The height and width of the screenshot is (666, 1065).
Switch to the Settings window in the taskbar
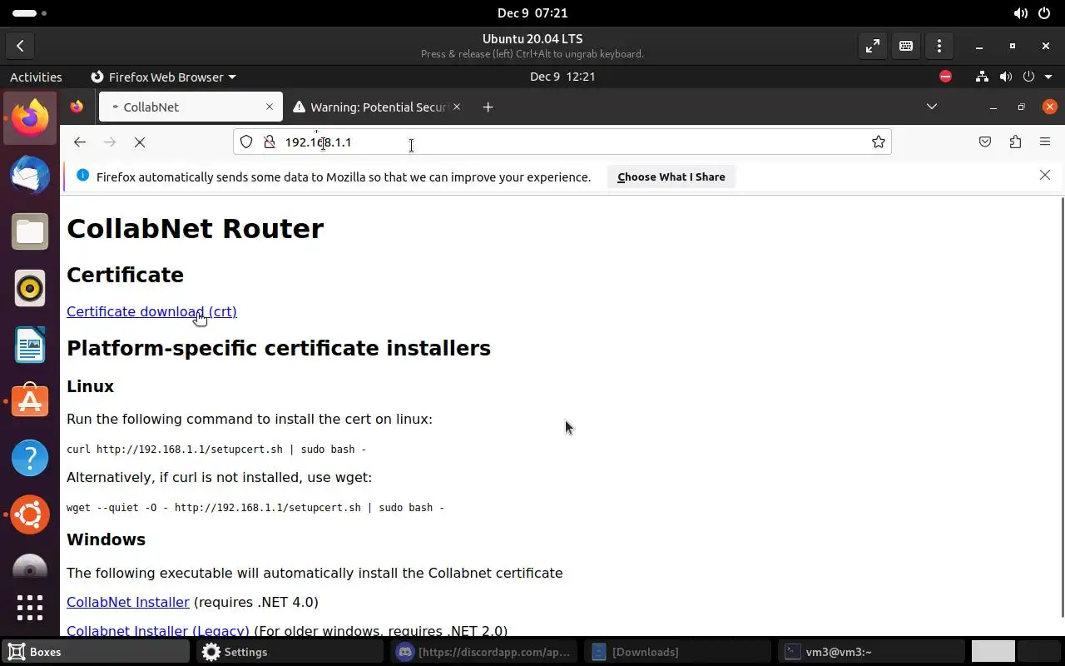291,652
